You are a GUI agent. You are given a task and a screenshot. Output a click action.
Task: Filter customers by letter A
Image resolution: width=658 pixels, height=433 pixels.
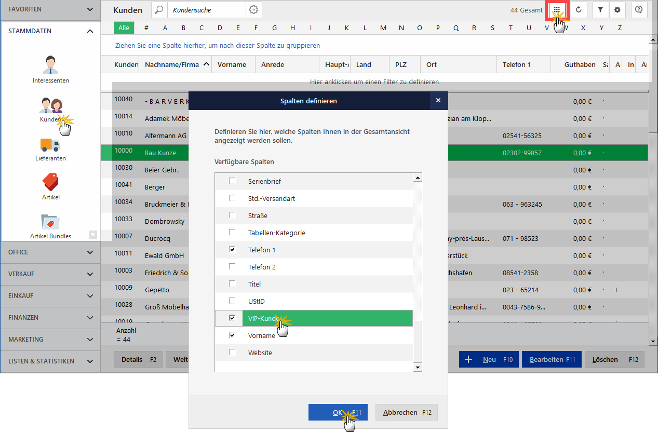click(165, 28)
